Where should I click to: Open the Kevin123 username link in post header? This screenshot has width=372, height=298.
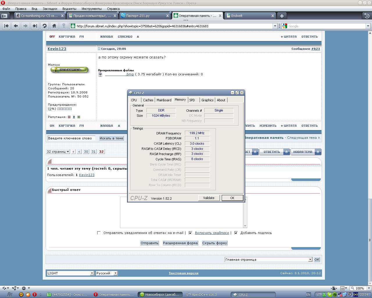pos(57,49)
